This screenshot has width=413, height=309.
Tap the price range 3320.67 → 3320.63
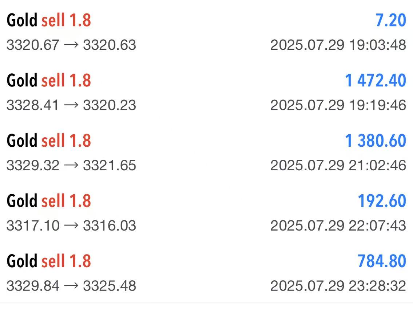click(71, 45)
